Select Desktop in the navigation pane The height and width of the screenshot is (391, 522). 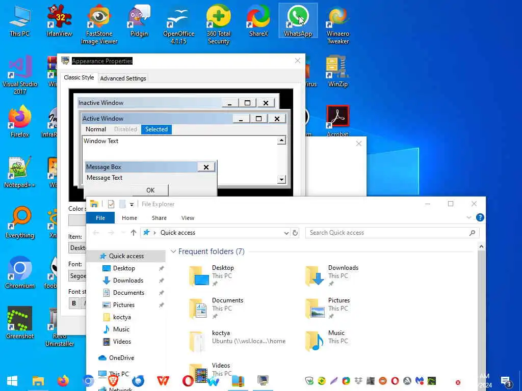click(x=124, y=268)
